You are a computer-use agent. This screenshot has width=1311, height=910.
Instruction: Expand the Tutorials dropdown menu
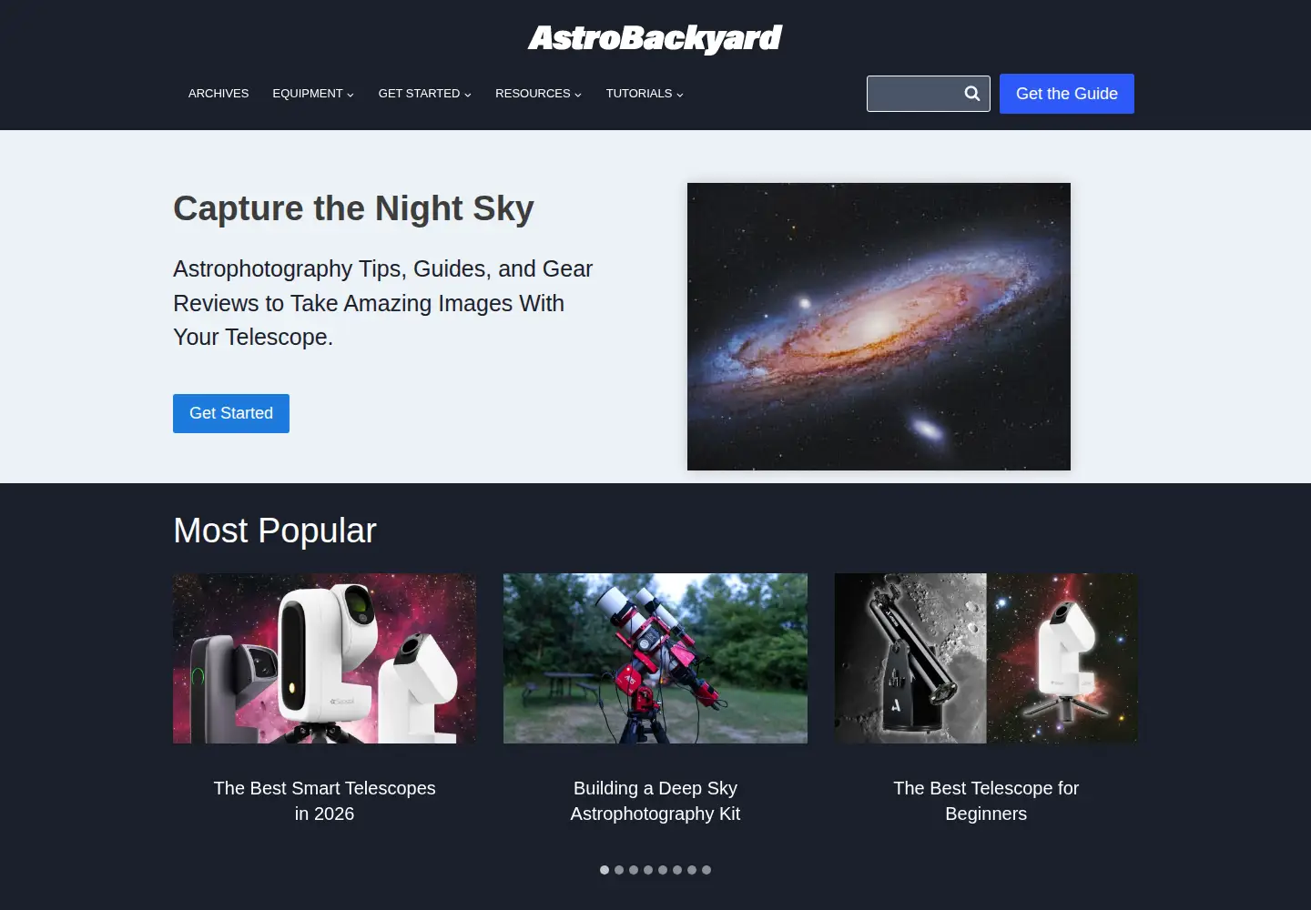click(x=645, y=94)
